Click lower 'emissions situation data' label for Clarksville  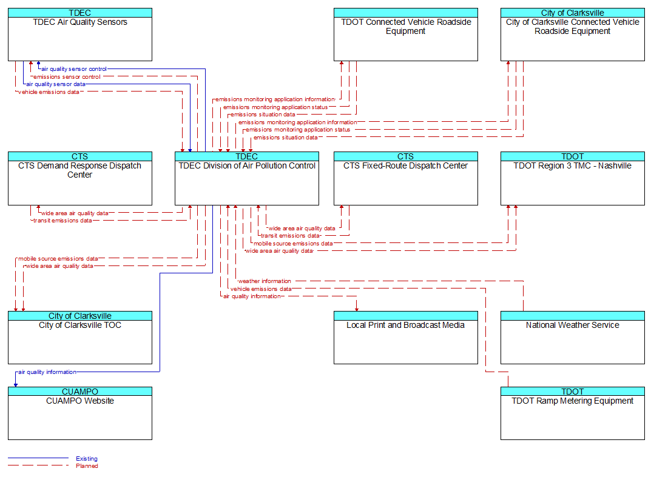286,138
